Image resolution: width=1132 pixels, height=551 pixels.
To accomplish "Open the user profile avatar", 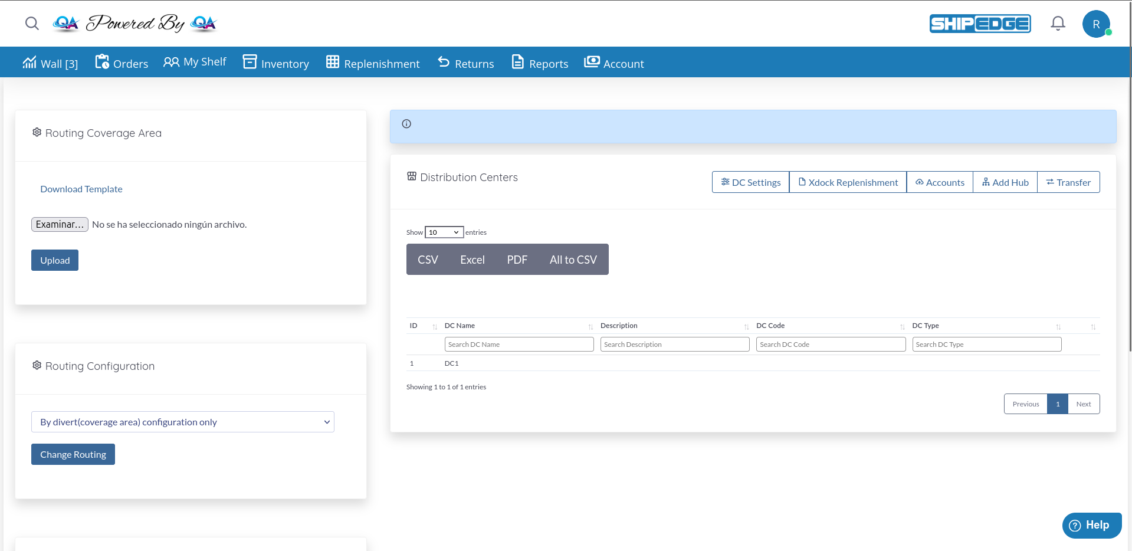I will (1096, 24).
